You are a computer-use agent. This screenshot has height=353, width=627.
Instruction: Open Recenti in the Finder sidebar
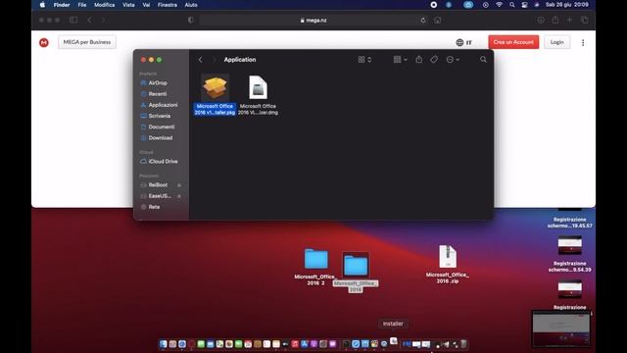tap(158, 94)
